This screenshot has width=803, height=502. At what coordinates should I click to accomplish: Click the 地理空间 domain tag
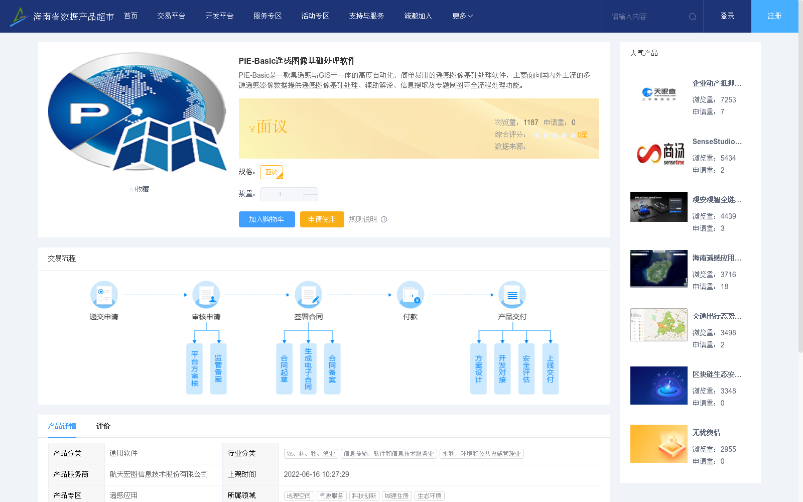tap(299, 496)
